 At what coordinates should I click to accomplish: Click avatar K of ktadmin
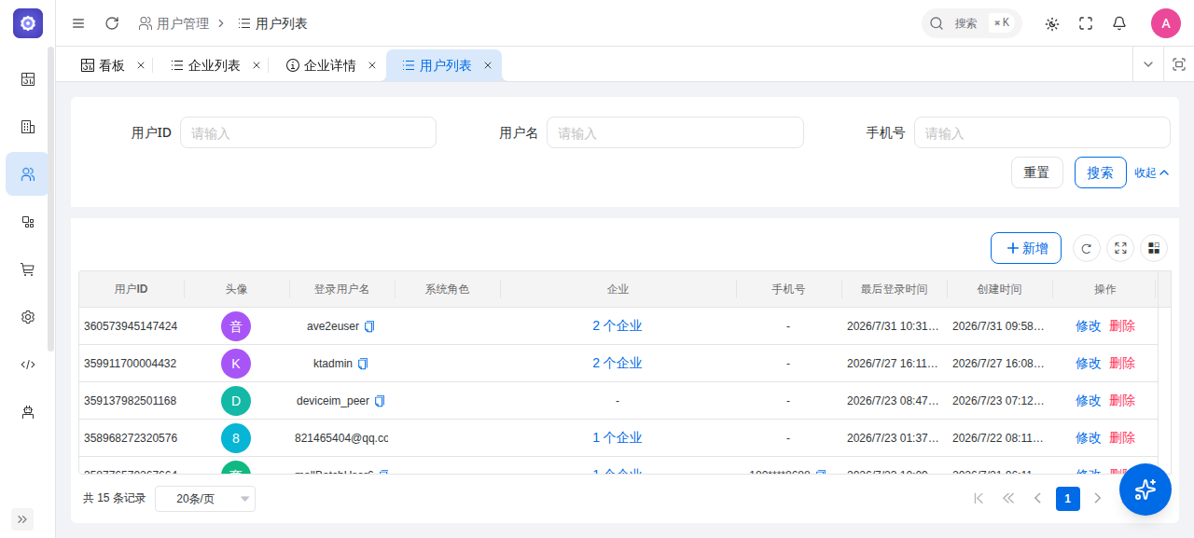click(x=236, y=364)
